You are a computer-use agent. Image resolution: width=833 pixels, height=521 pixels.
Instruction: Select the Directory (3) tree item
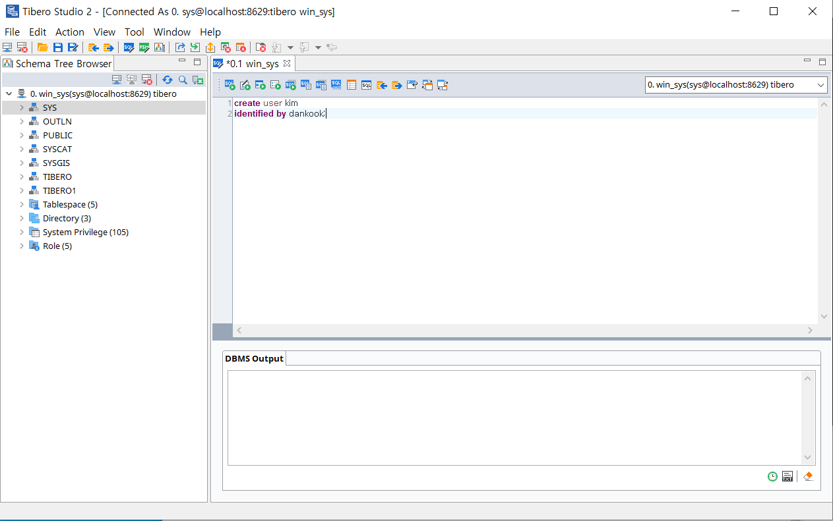[67, 218]
